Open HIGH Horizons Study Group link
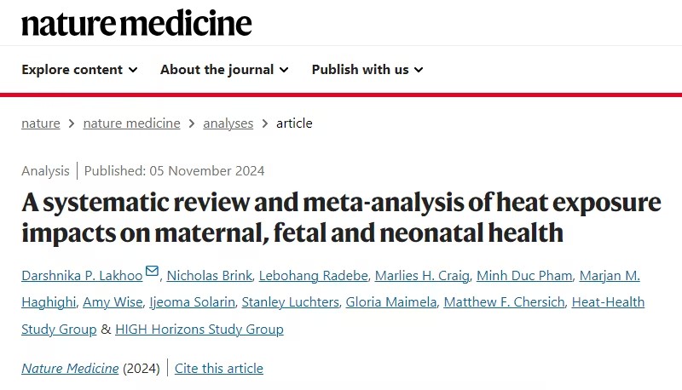682x390 pixels. point(199,330)
